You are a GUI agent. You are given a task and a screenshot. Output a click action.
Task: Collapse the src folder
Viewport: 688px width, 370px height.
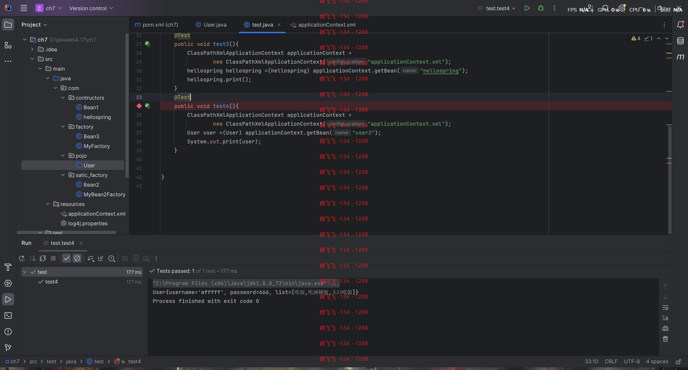click(32, 59)
